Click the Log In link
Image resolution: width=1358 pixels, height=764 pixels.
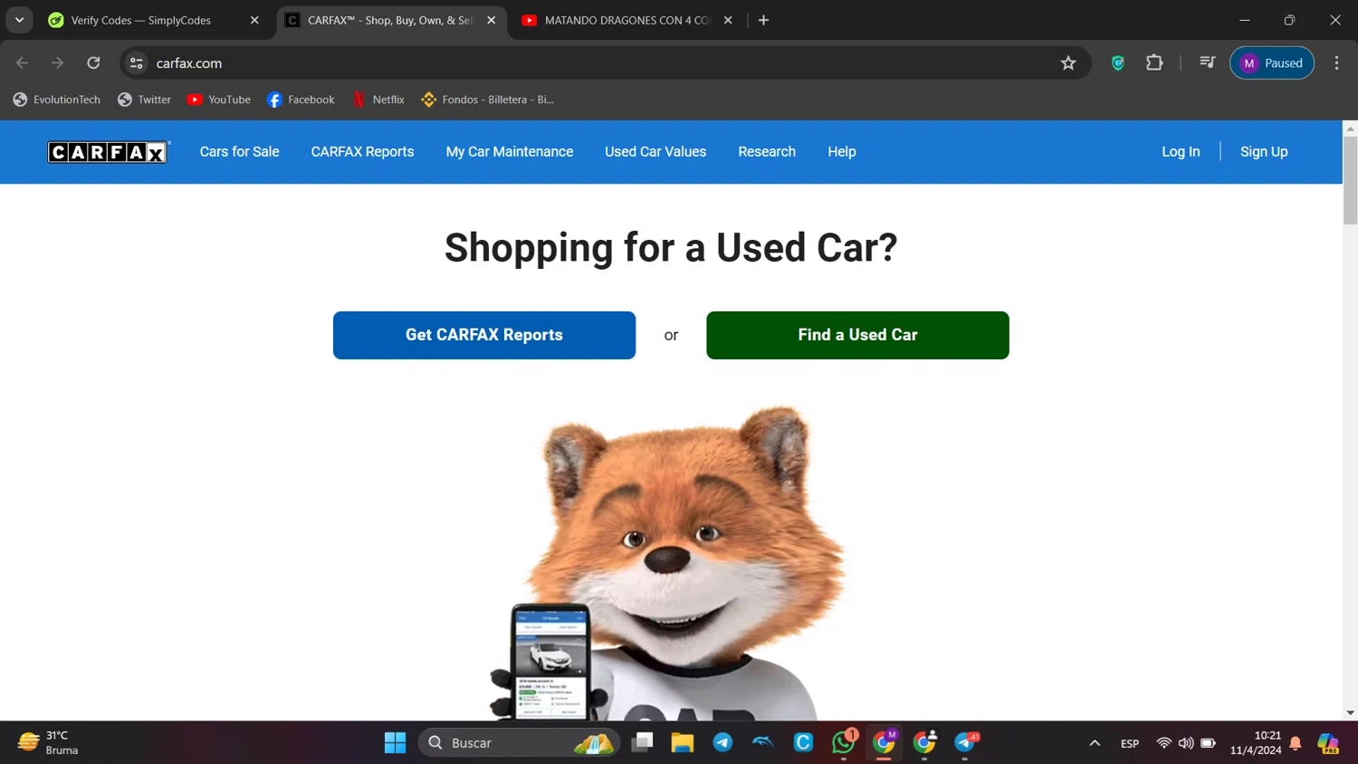1181,152
